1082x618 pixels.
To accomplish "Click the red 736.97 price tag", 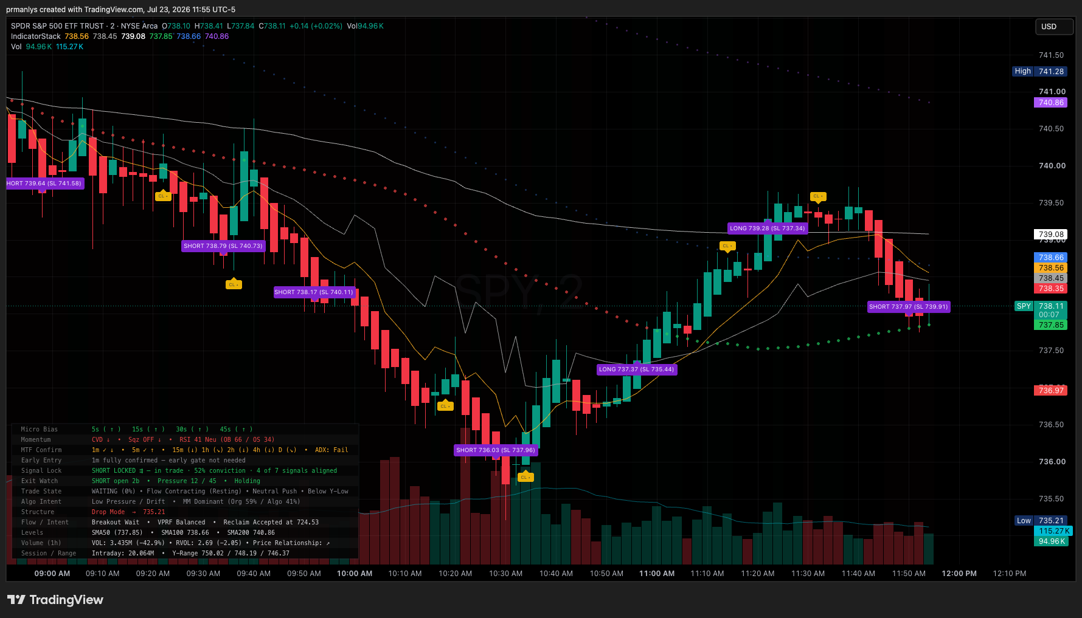I will point(1051,391).
